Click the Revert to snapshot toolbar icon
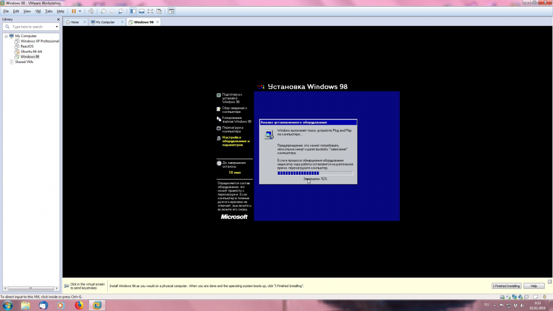Image resolution: width=553 pixels, height=311 pixels. [112, 11]
